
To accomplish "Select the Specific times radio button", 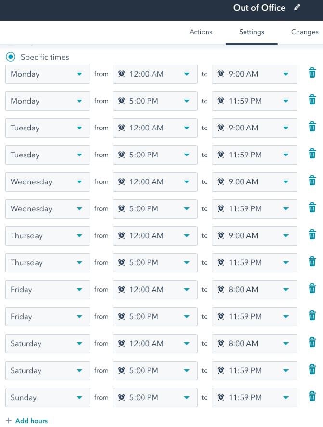I will [10, 57].
